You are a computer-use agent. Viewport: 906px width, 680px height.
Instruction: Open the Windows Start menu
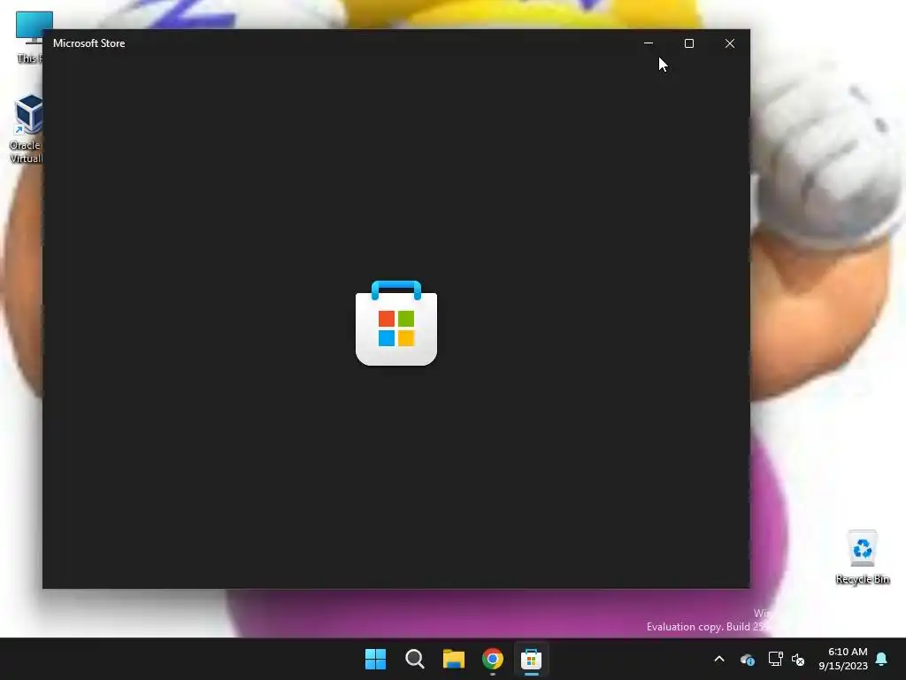[375, 659]
